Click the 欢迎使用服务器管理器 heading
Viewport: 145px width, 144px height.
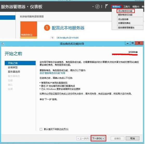coord(32,17)
